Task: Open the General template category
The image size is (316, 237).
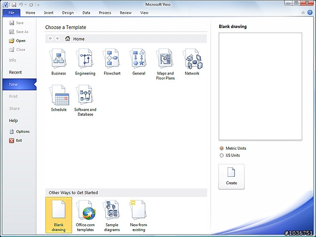Action: click(x=139, y=62)
